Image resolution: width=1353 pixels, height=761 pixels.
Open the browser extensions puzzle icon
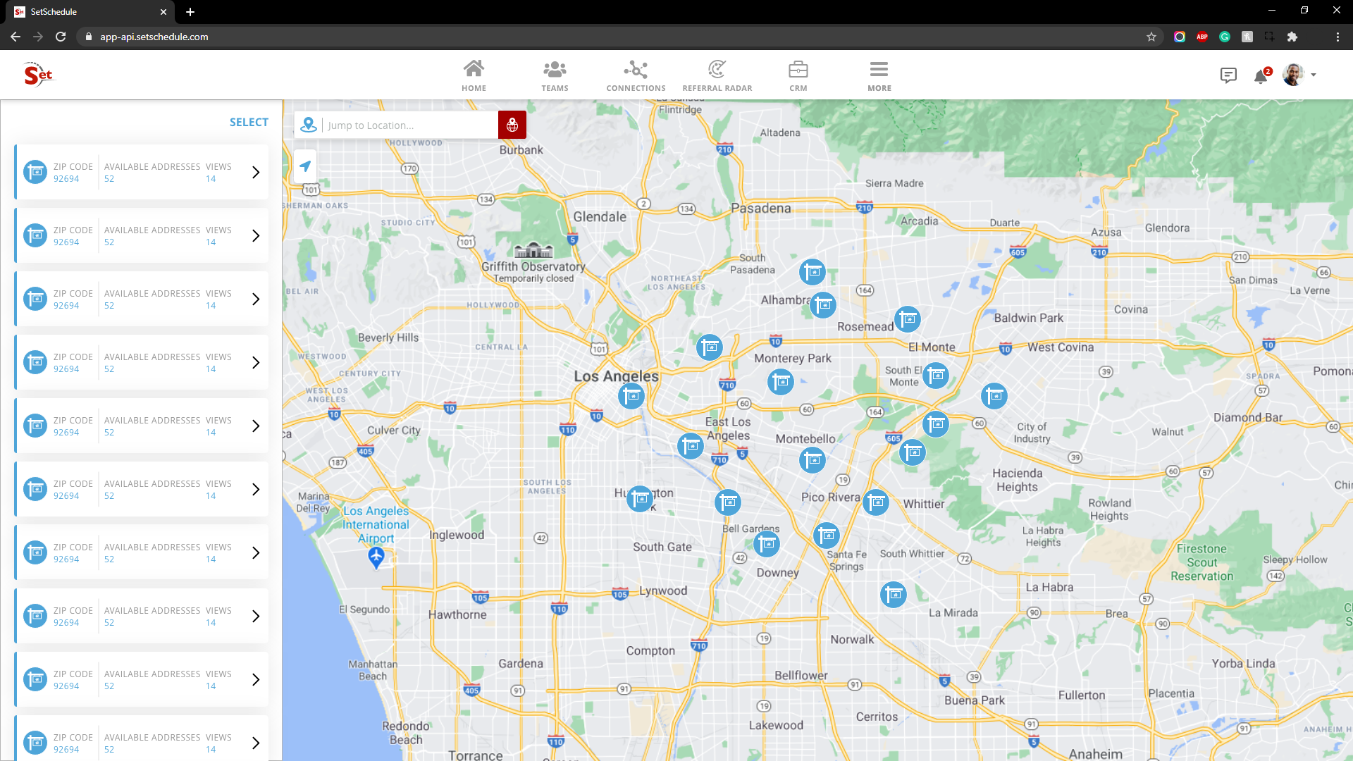[1292, 37]
